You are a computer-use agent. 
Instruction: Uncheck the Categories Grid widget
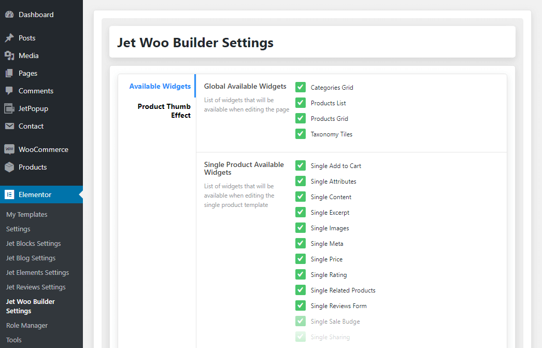tap(301, 87)
